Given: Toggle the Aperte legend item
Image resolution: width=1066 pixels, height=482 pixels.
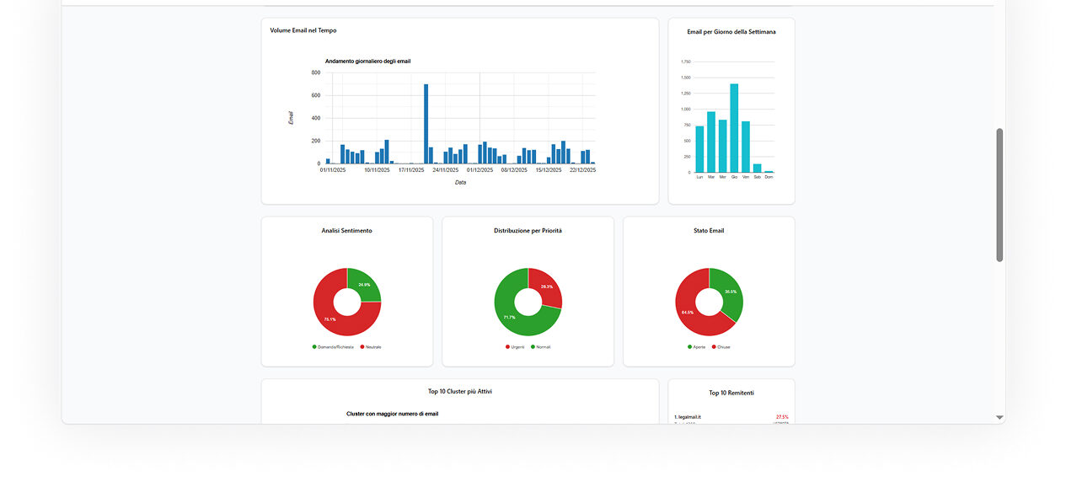Looking at the screenshot, I should [x=698, y=347].
